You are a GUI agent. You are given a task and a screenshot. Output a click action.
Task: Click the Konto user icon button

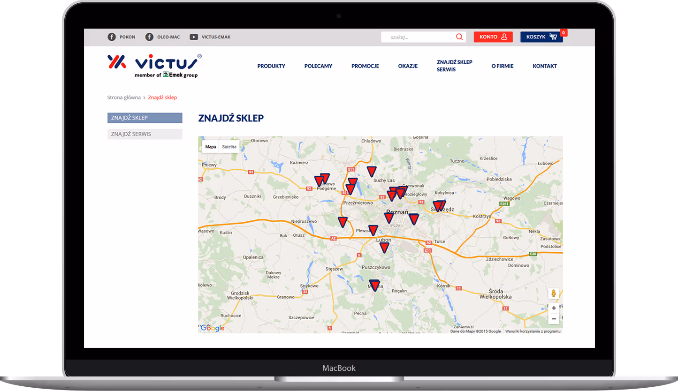coord(493,37)
